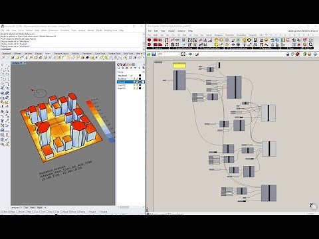Open Grasshopper Display menu
Screen dimensions: 319x239
pos(171,31)
